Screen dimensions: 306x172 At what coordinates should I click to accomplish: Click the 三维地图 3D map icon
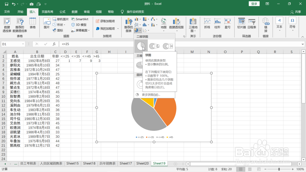click(193, 25)
